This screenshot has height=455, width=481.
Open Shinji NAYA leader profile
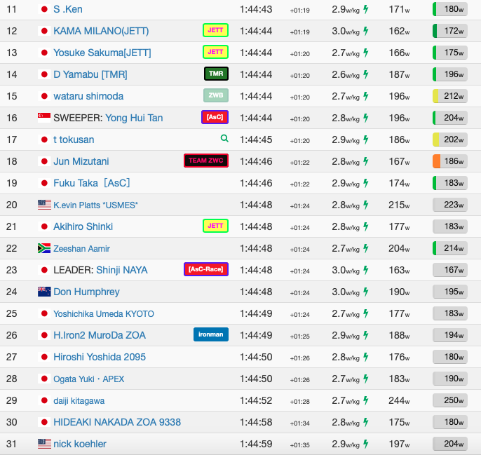point(122,270)
